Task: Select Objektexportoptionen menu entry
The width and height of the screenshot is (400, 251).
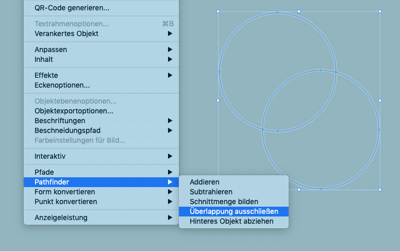Action: (x=101, y=111)
